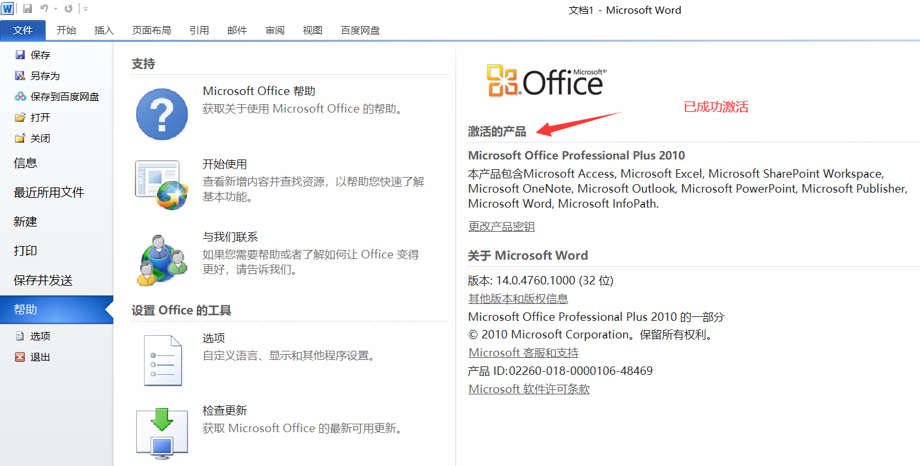Click the 关闭 folder icon in sidebar
The width and height of the screenshot is (920, 466).
click(20, 139)
